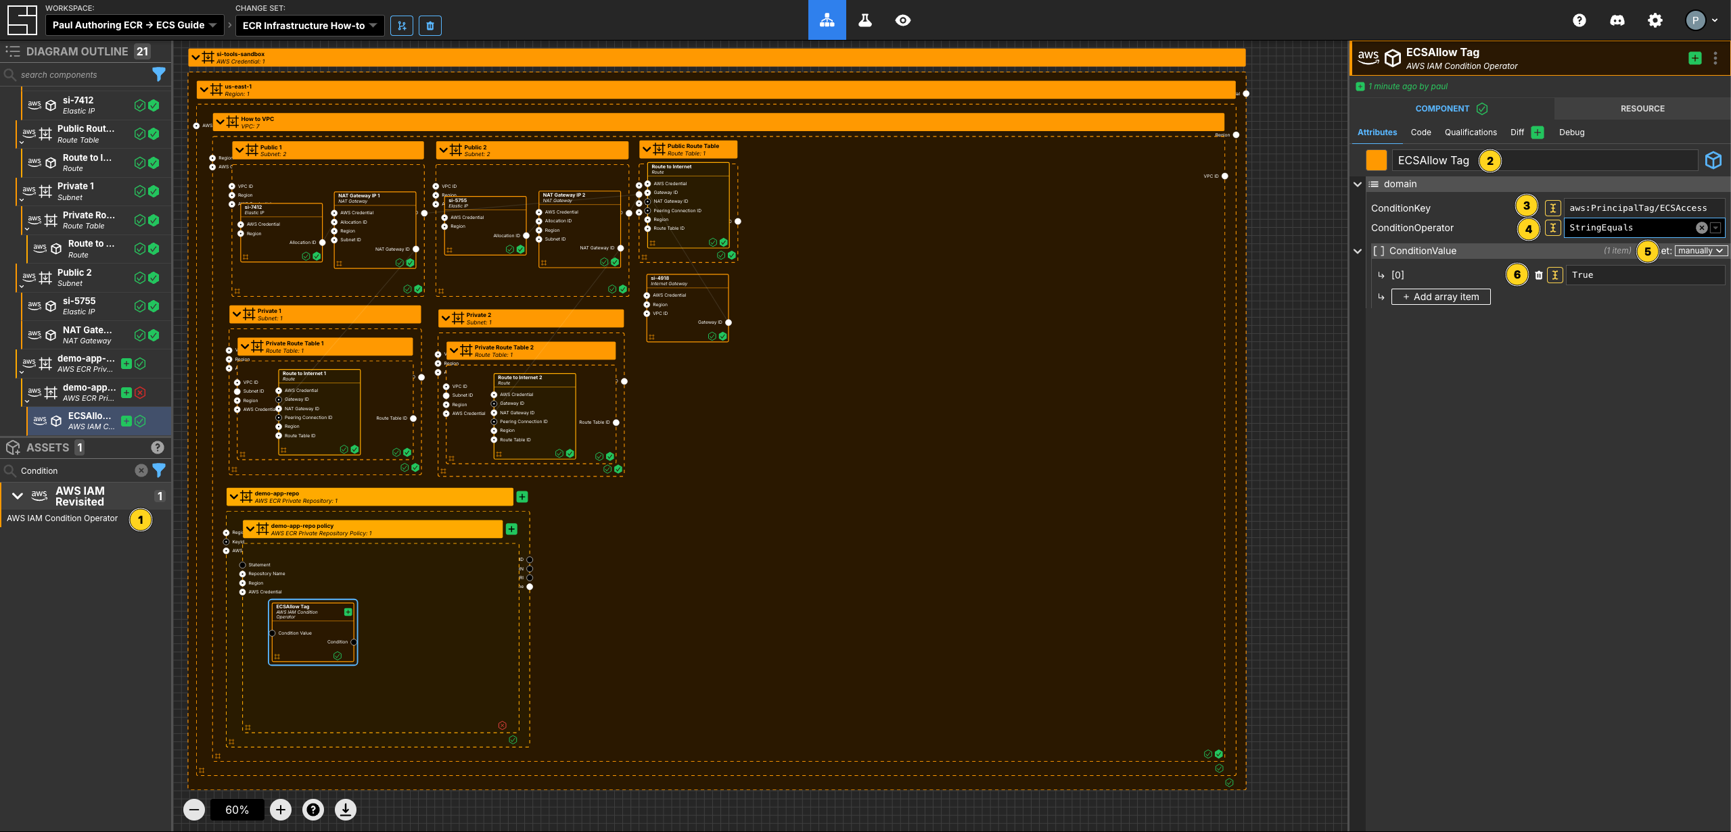Click ConditionOperator value source icon
The image size is (1731, 832).
[1553, 228]
